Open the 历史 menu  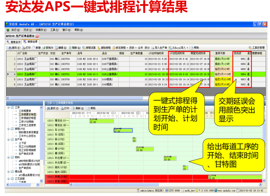pos(28,30)
